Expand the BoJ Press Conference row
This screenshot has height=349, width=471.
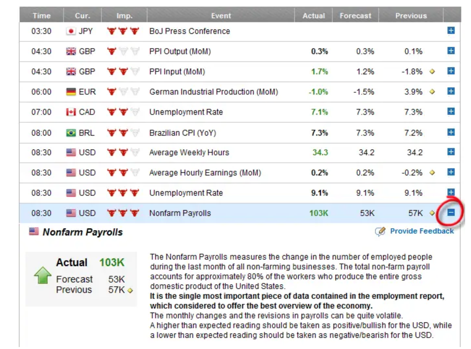[451, 31]
